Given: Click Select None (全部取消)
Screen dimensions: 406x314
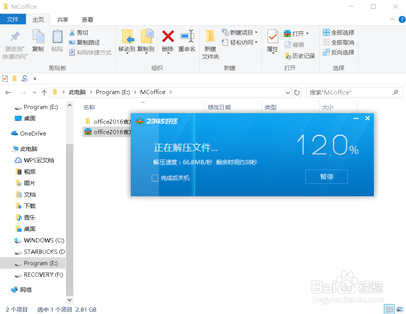Looking at the screenshot, I should 339,43.
